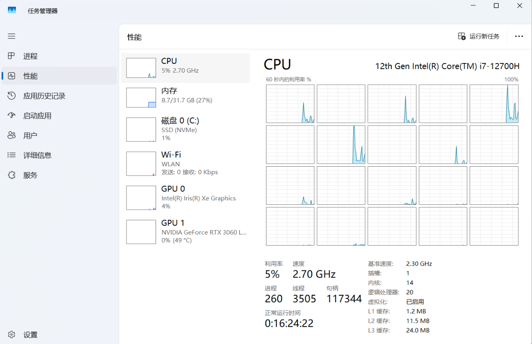Select GPU 0 Intel Iris Xe Graphics
The image size is (532, 344).
point(185,198)
